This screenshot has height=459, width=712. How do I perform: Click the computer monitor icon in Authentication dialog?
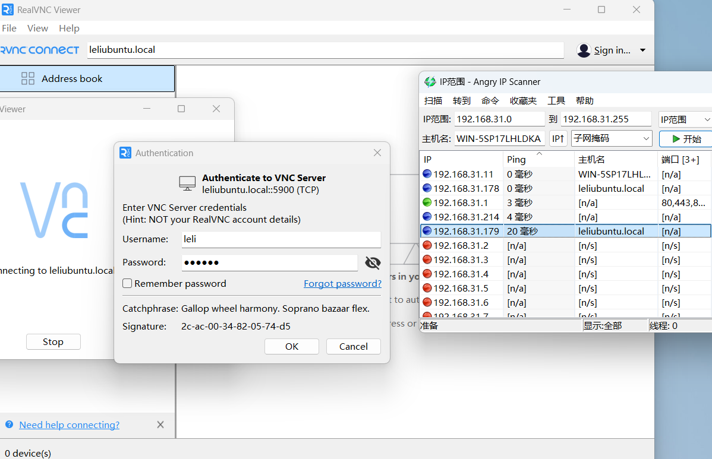[x=187, y=183]
